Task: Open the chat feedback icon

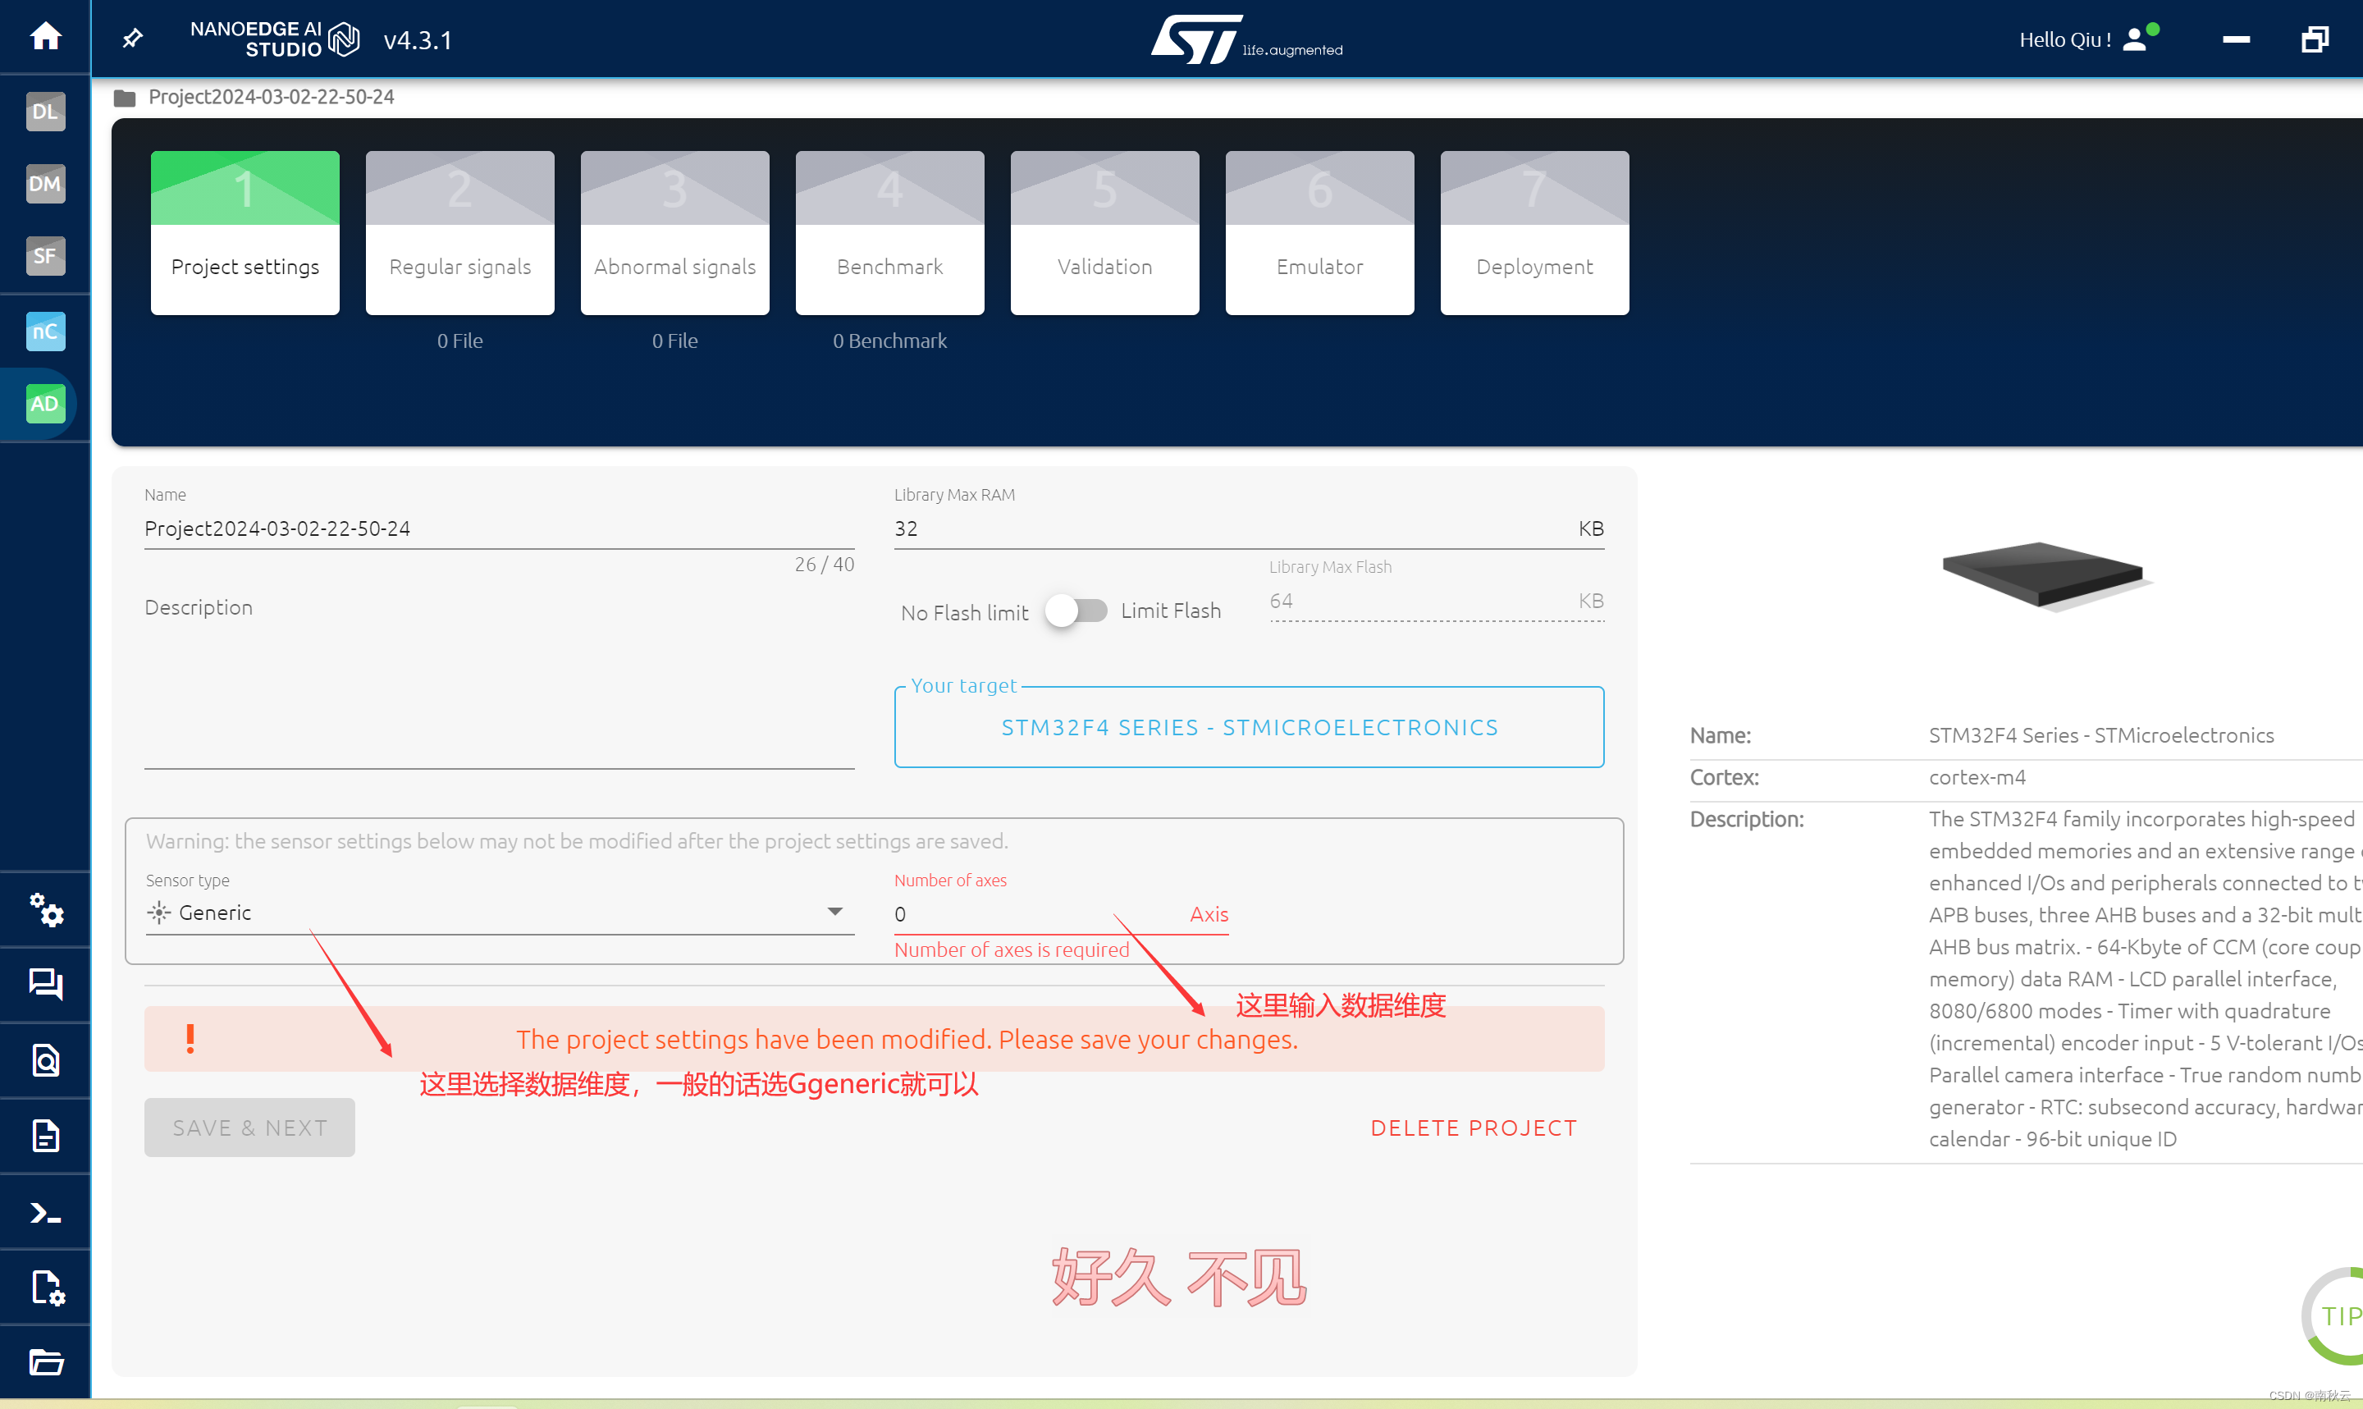Action: tap(44, 984)
